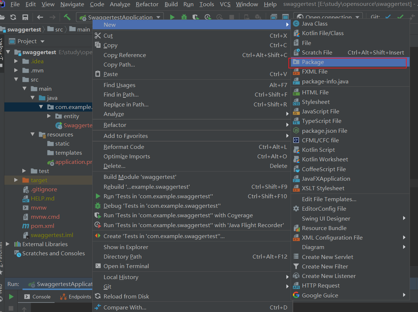Click the Save All disk icon

point(25,17)
